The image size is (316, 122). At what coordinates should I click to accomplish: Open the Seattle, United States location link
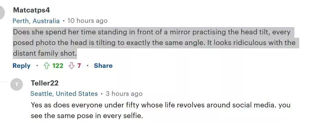64,94
